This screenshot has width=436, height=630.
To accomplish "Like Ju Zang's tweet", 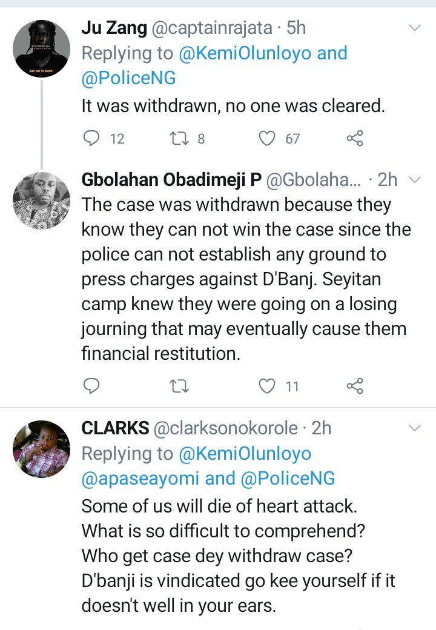I will (267, 139).
